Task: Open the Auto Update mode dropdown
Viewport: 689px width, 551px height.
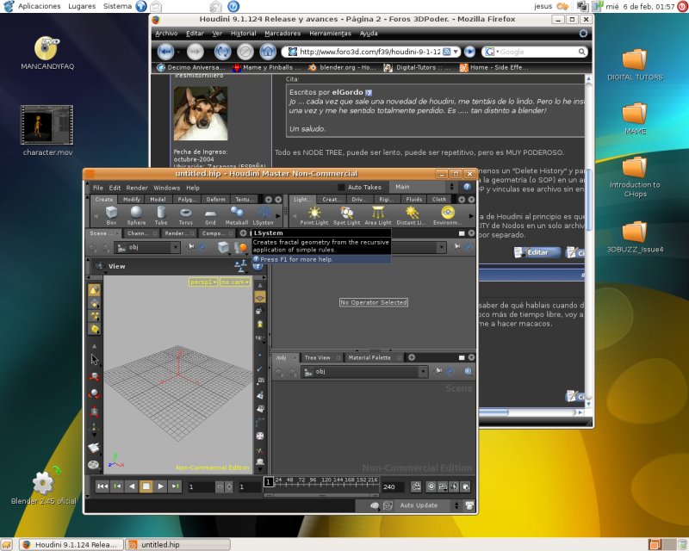Action: coord(427,505)
